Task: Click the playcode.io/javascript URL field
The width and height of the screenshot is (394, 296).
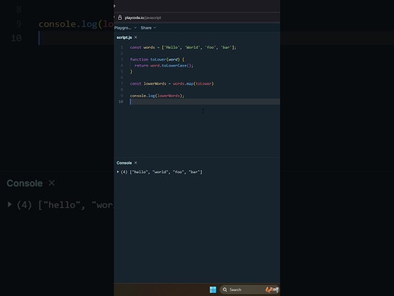Action: 143,18
